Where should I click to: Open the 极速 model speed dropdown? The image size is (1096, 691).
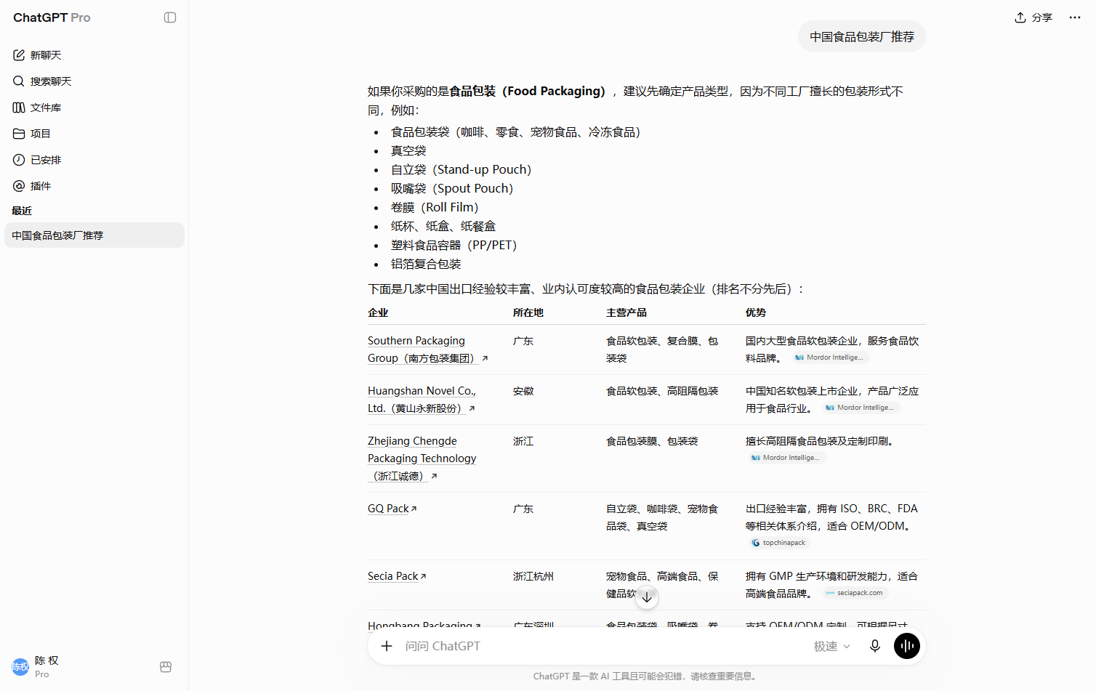tap(831, 646)
